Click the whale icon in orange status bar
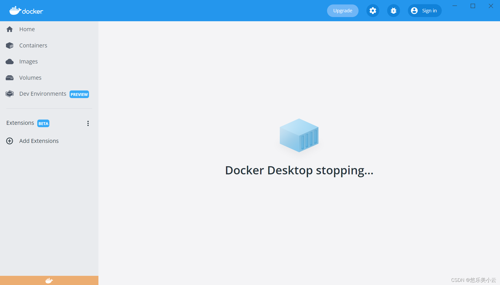This screenshot has width=500, height=285. (49, 281)
